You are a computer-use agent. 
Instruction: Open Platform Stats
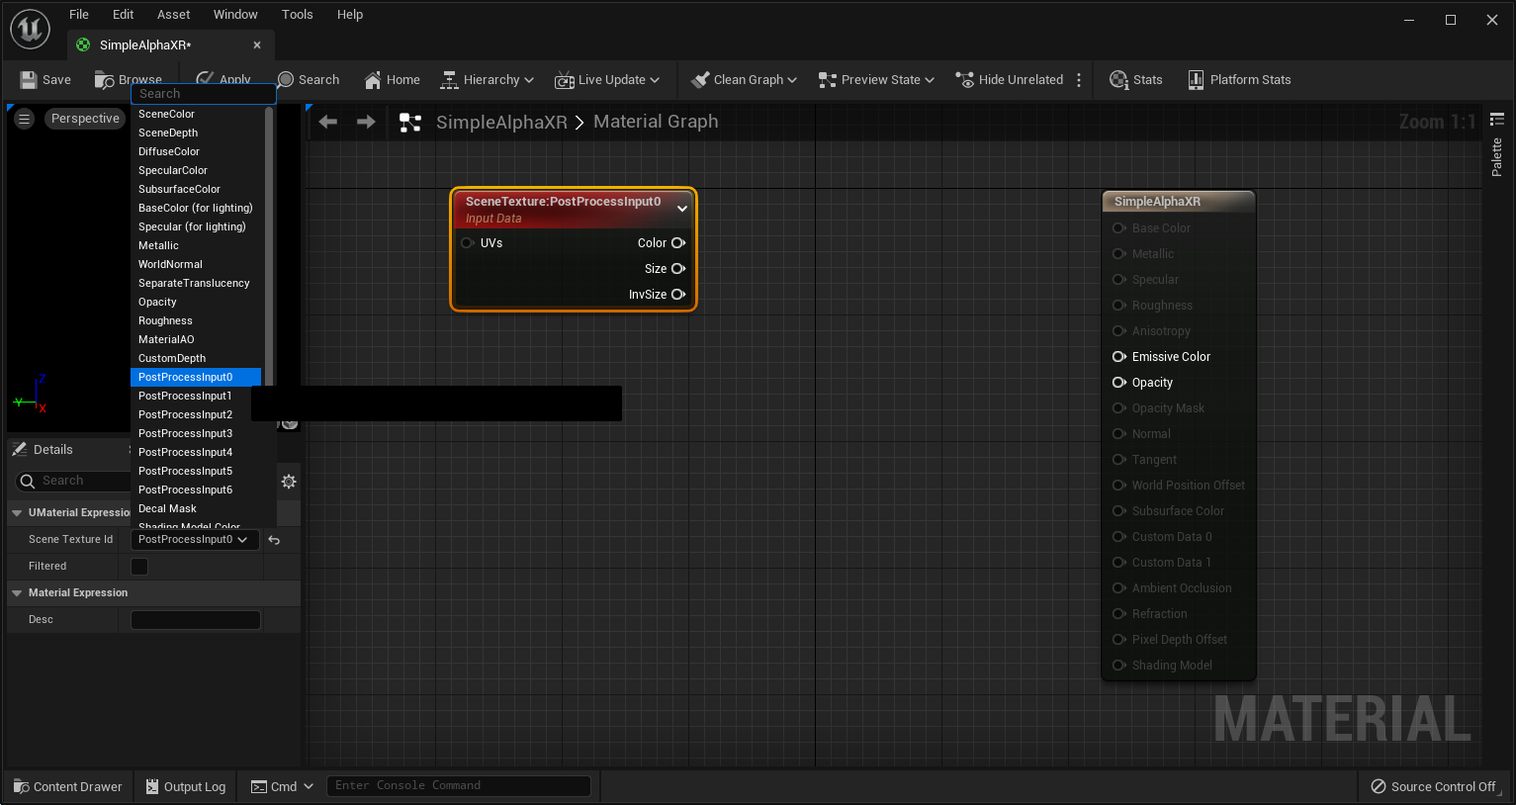tap(1239, 79)
